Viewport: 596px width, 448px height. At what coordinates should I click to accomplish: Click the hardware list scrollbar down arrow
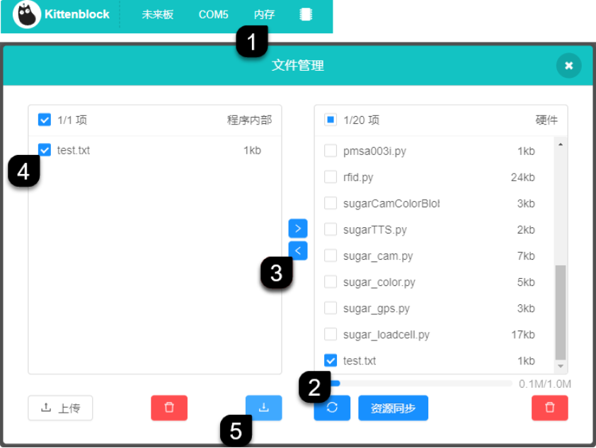click(561, 366)
